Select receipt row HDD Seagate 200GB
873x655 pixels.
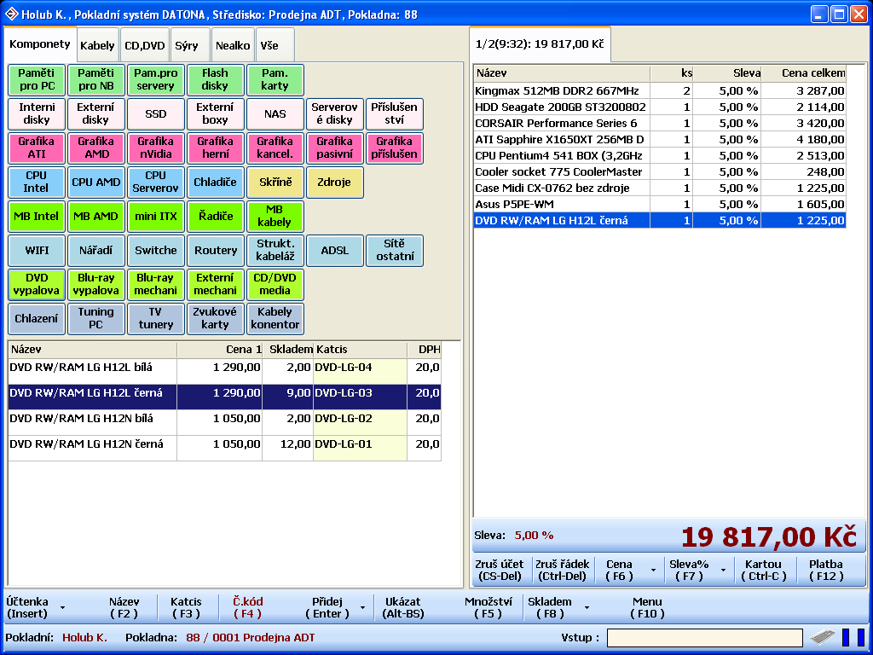coord(660,107)
